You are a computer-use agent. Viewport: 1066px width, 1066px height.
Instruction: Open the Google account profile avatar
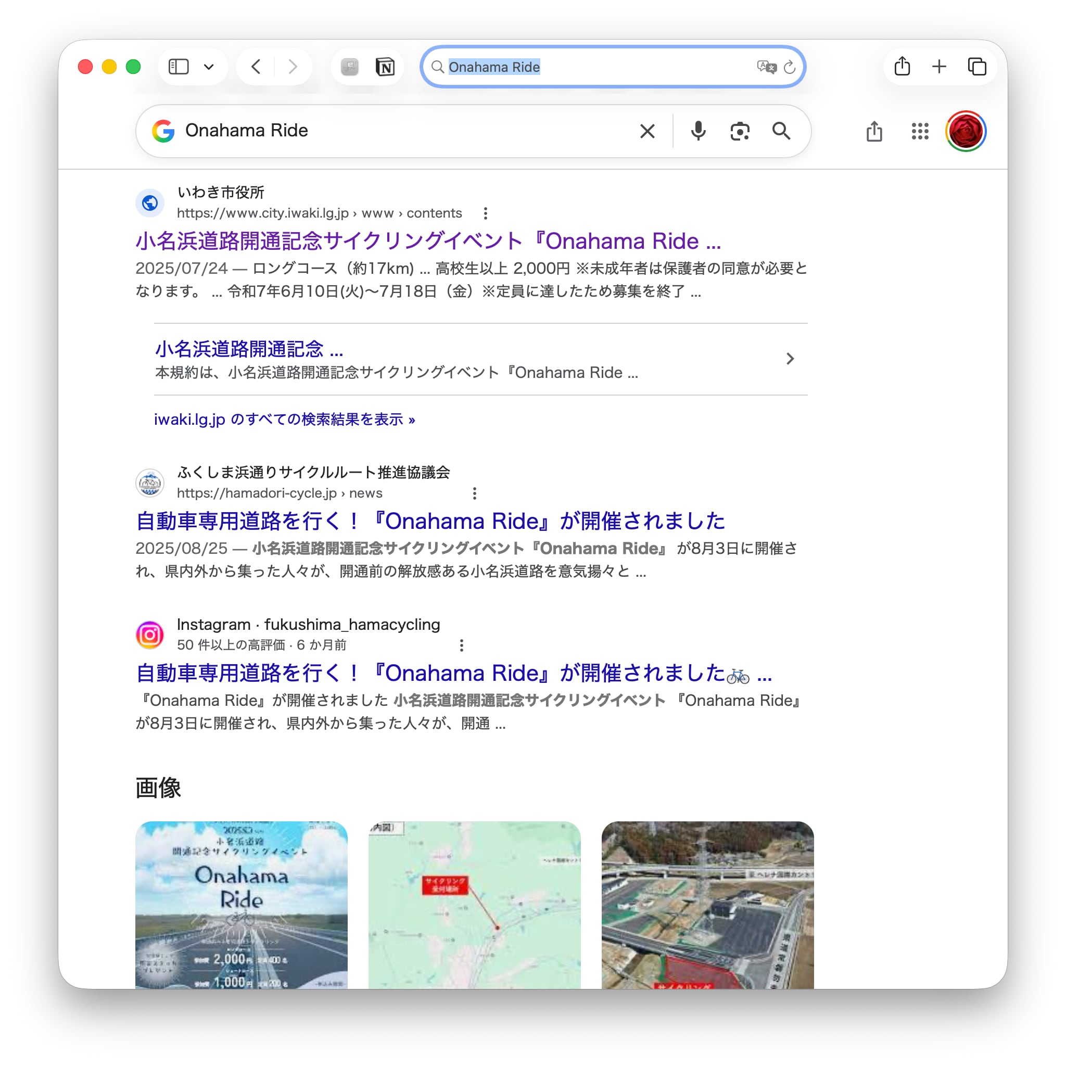click(965, 131)
